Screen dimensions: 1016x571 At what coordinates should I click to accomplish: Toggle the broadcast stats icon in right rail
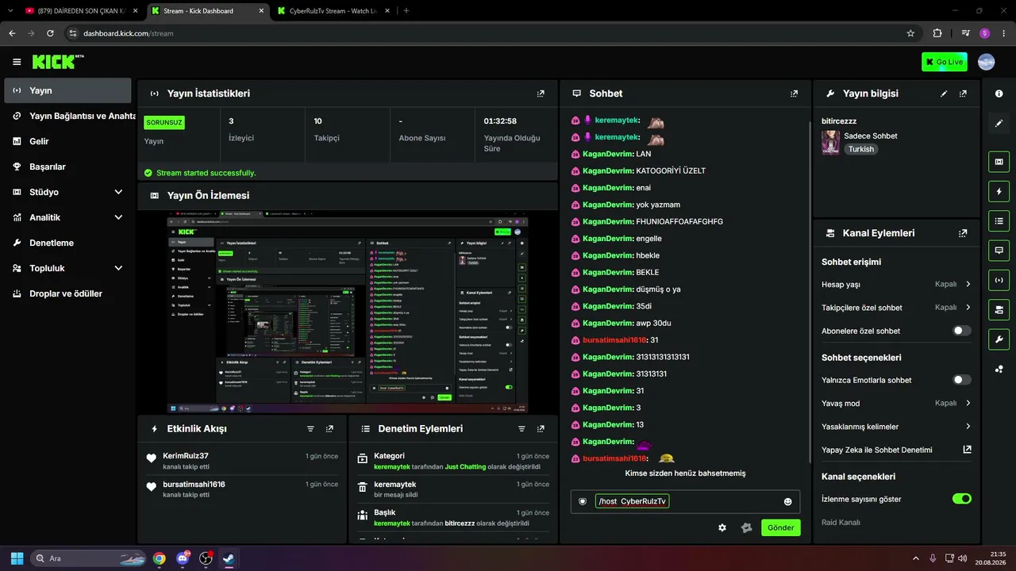pyautogui.click(x=999, y=280)
